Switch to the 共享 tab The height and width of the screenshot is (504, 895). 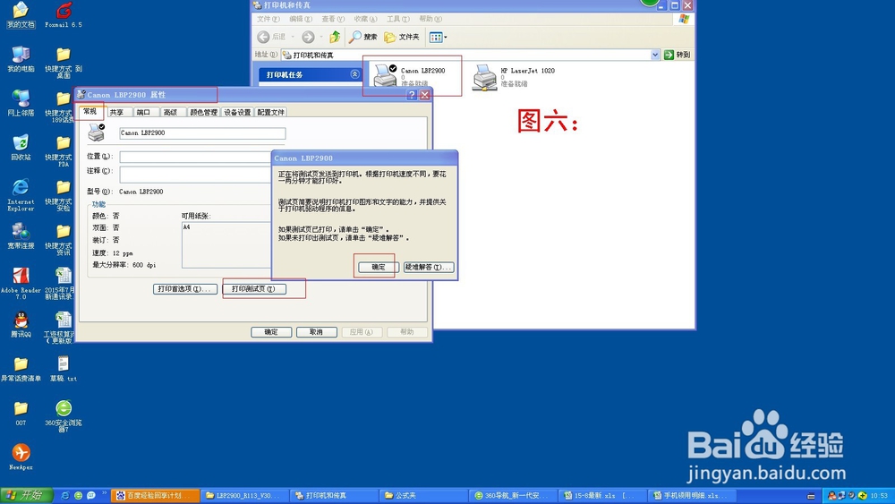117,113
